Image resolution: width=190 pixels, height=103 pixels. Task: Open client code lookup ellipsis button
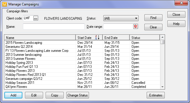click(x=36, y=18)
